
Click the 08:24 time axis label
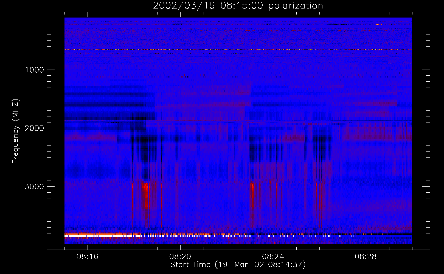273,257
